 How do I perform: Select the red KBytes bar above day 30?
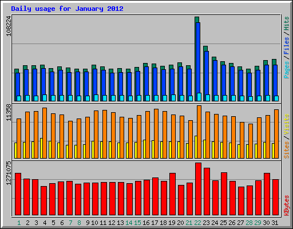pyautogui.click(x=267, y=194)
